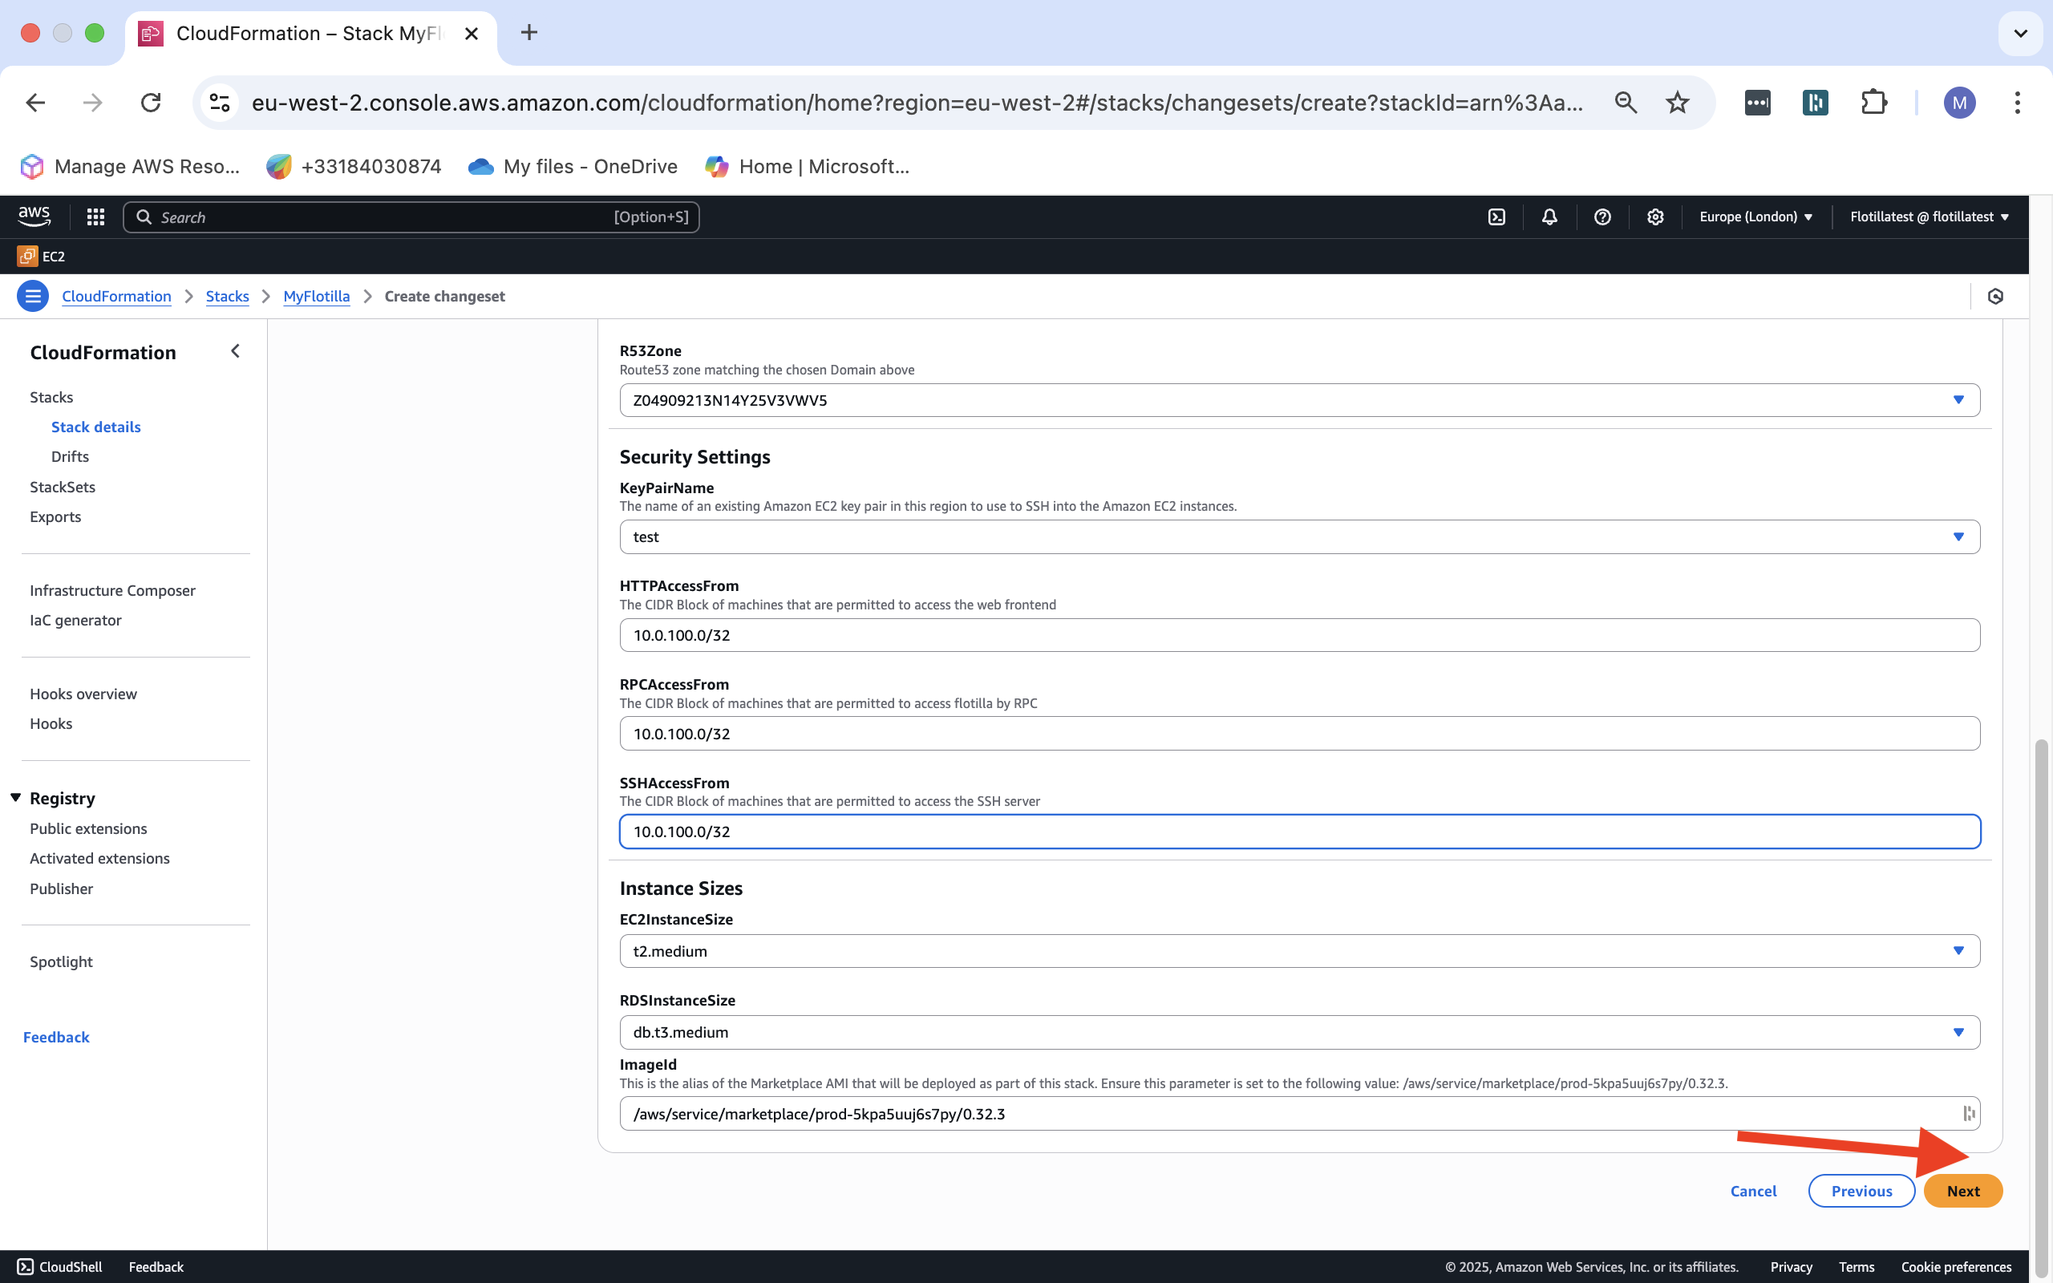Click the orange Next button
The image size is (2053, 1283).
1962,1191
